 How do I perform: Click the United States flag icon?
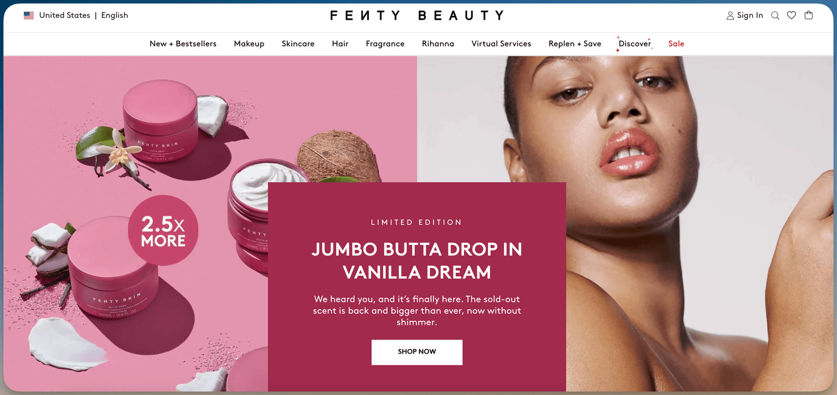coord(29,15)
